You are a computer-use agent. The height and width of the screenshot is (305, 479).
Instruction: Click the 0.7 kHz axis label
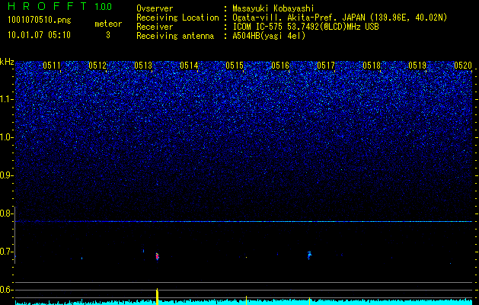click(x=7, y=252)
